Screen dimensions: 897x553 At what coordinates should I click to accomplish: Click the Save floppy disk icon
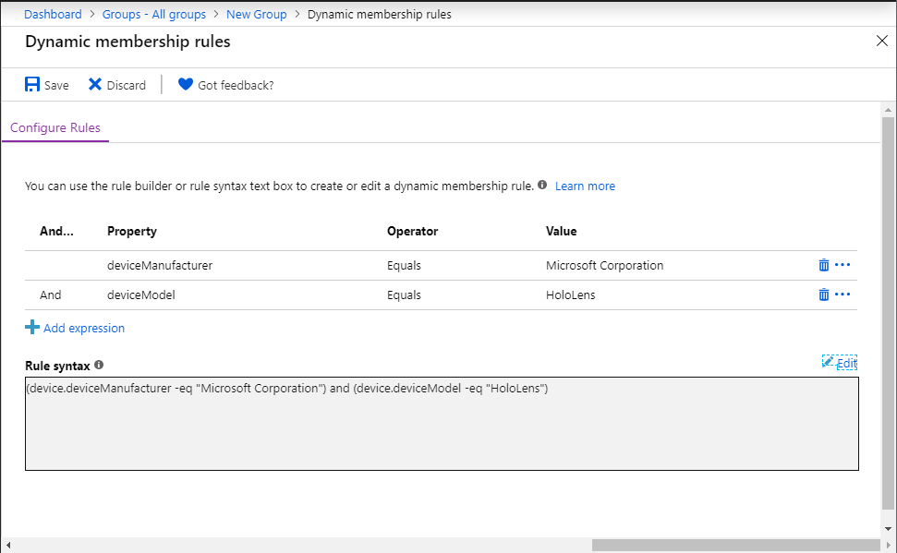point(32,85)
